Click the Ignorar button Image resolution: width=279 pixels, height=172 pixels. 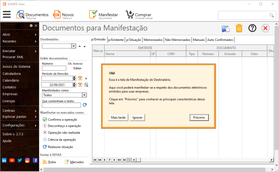(137, 117)
